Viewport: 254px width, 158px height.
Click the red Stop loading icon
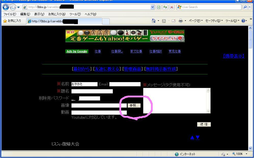(172, 7)
